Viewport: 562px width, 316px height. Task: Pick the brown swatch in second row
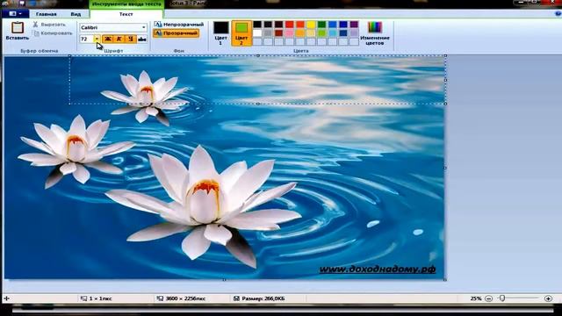click(x=279, y=33)
